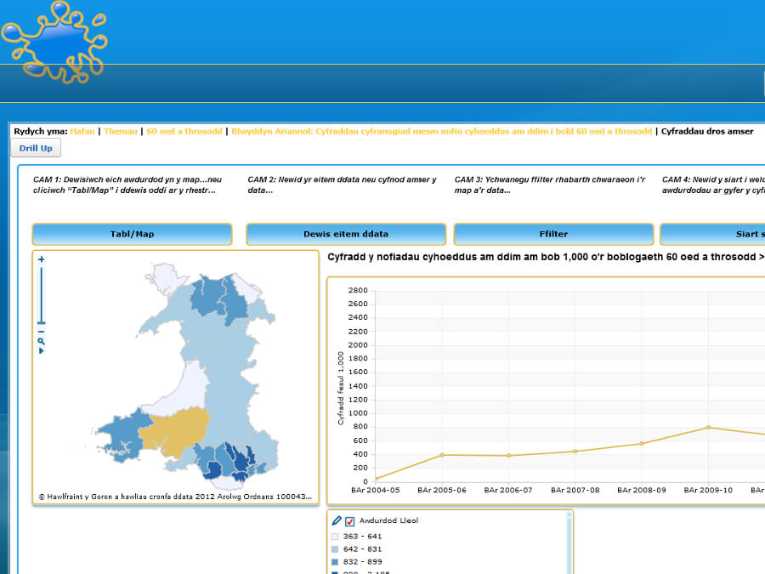Open Themau breadcrumb link
This screenshot has width=765, height=574.
pos(120,132)
